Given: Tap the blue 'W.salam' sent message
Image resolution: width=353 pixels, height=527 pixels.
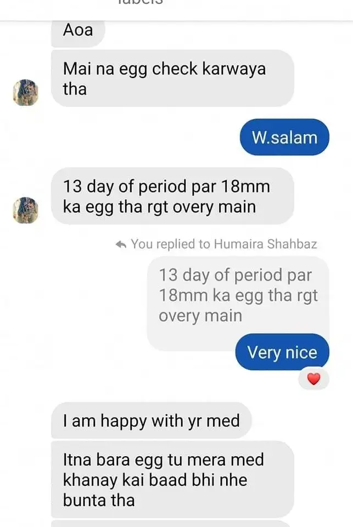Looking at the screenshot, I should click(284, 137).
